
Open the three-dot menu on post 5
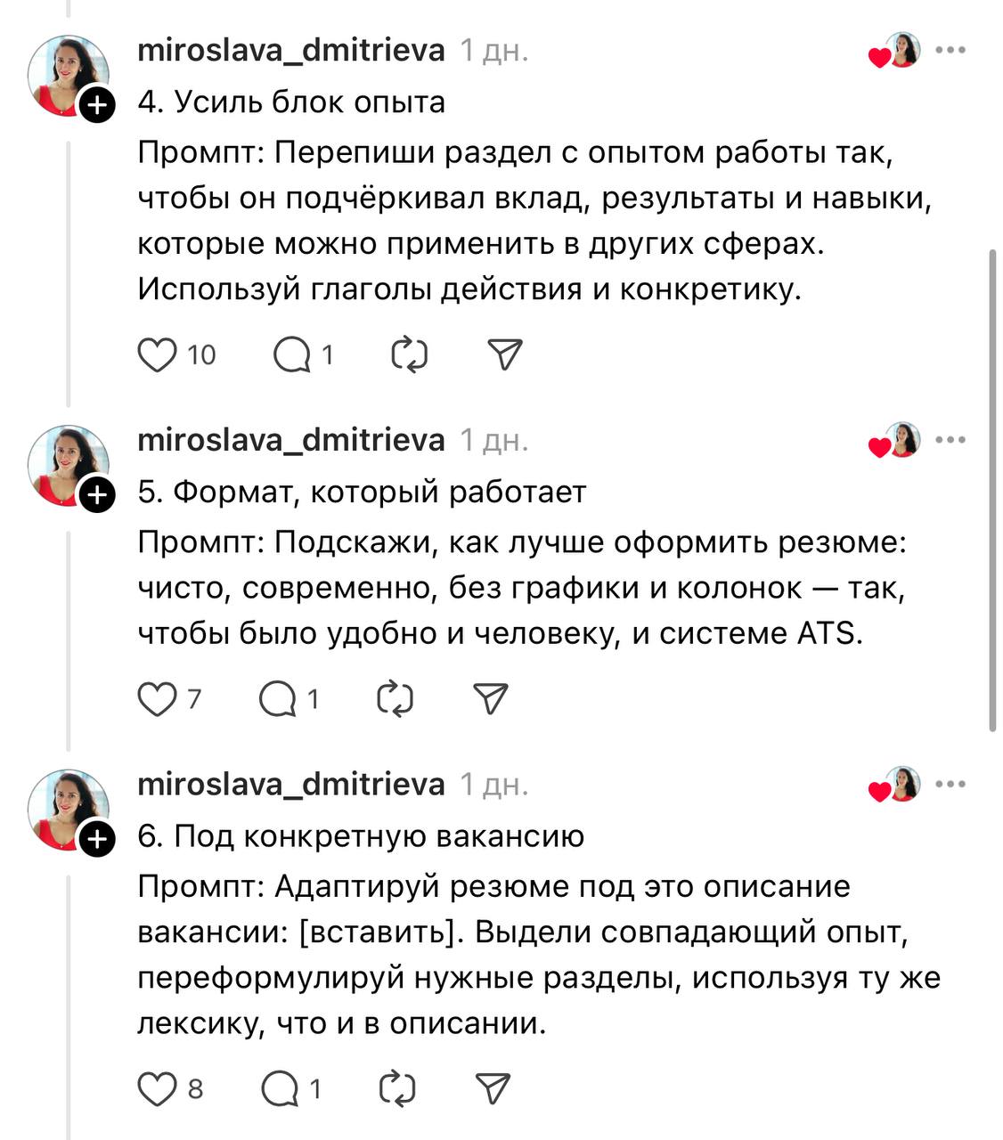coord(950,440)
